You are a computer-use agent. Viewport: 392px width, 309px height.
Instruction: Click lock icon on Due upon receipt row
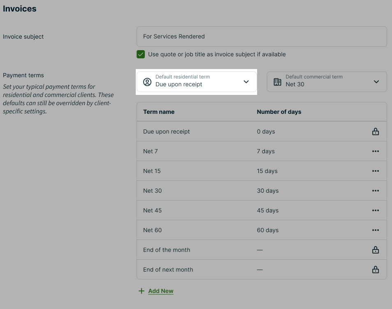(375, 131)
